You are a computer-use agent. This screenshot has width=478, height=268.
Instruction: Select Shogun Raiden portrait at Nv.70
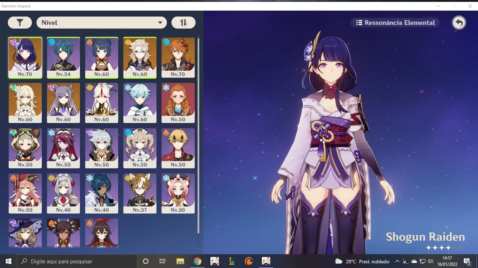click(25, 57)
